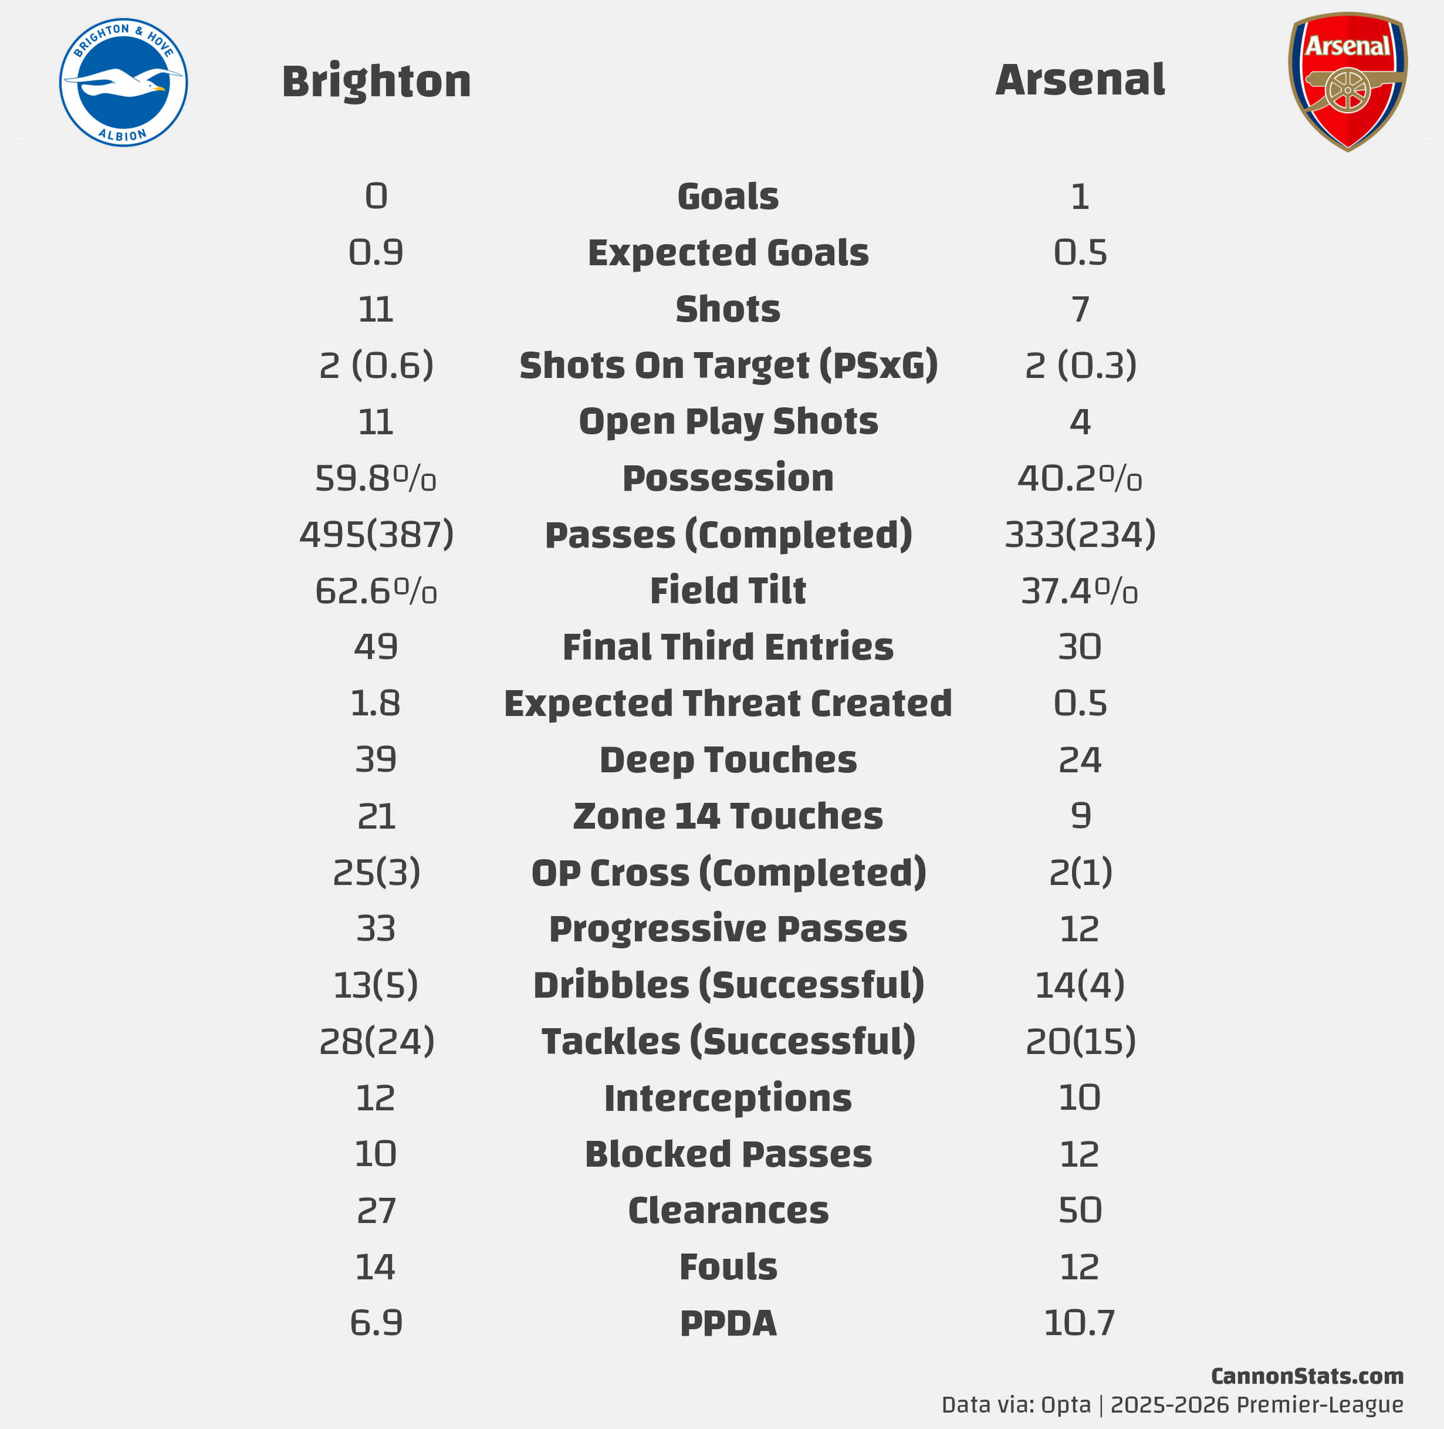Click the Progressive Passes label
The image size is (1444, 1429).
click(x=728, y=929)
